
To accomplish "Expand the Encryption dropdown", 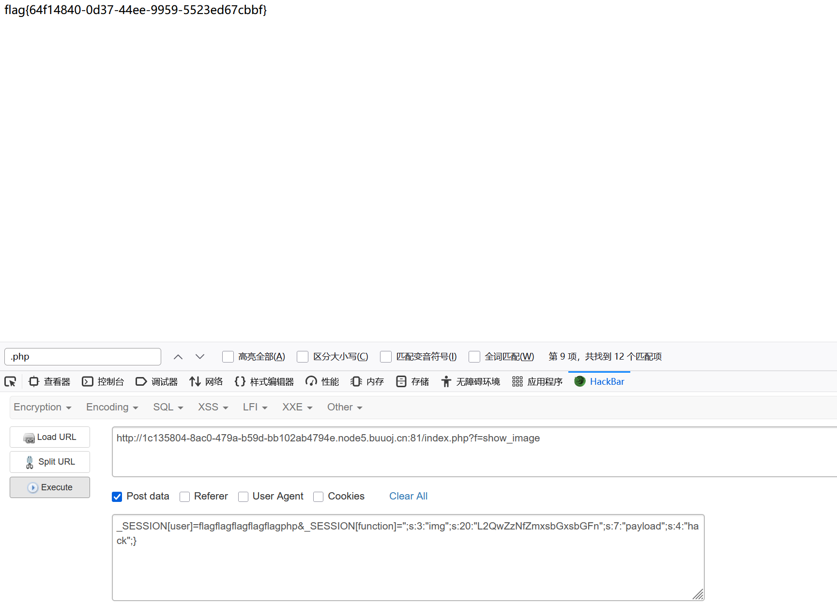I will coord(43,407).
